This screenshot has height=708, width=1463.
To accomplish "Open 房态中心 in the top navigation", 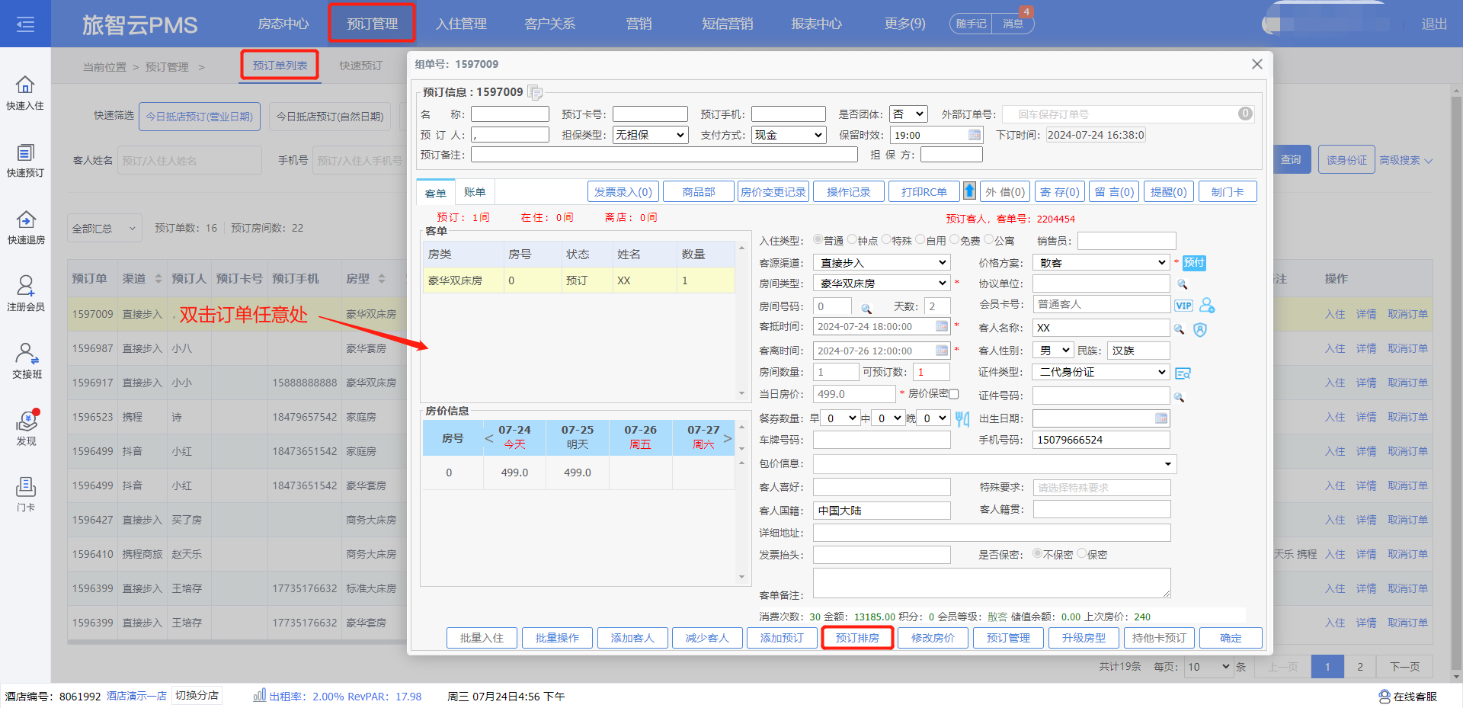I will tap(283, 24).
